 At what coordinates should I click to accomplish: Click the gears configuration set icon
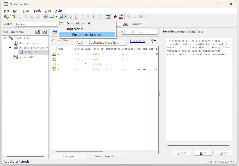[x=70, y=17]
